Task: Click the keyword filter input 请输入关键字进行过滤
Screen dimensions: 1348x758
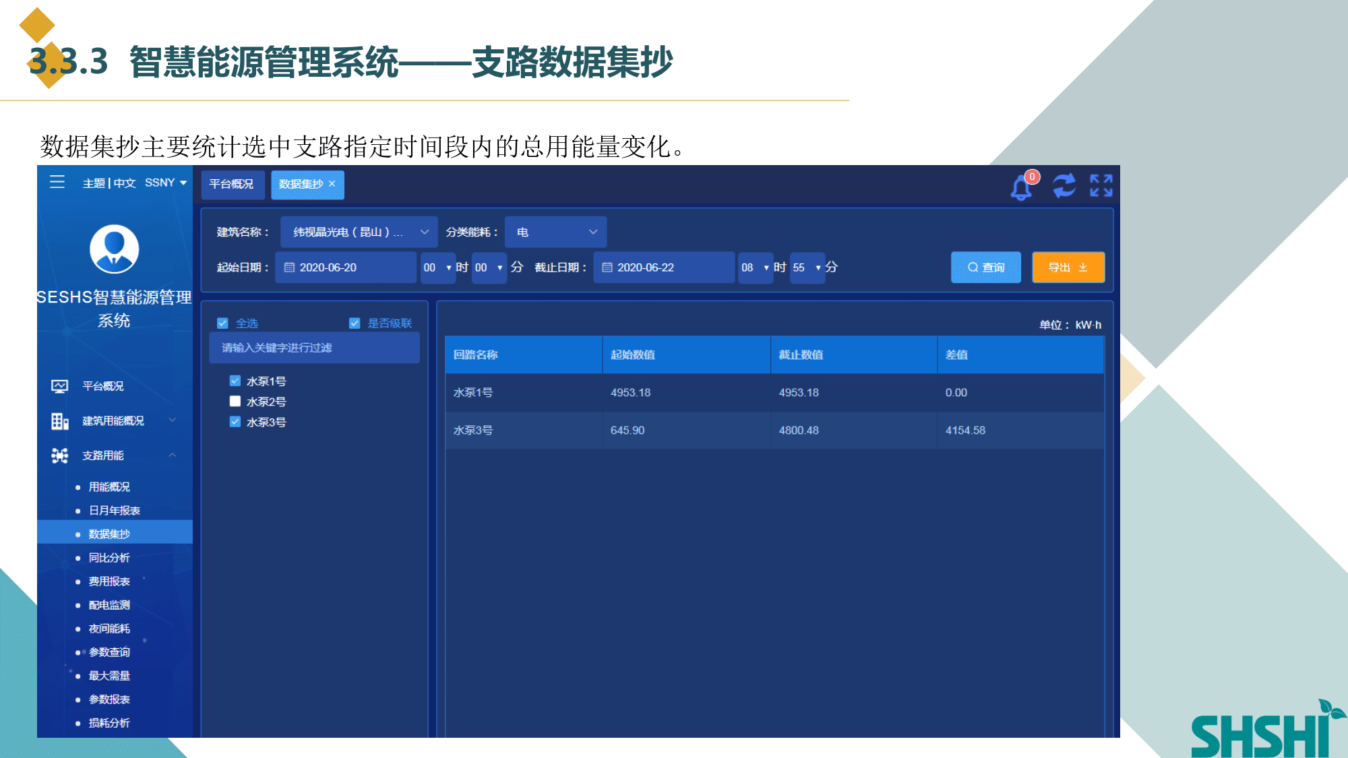Action: [315, 348]
